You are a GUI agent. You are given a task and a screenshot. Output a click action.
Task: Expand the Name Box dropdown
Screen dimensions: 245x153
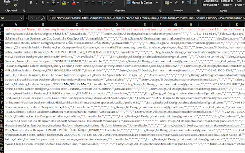(21, 18)
